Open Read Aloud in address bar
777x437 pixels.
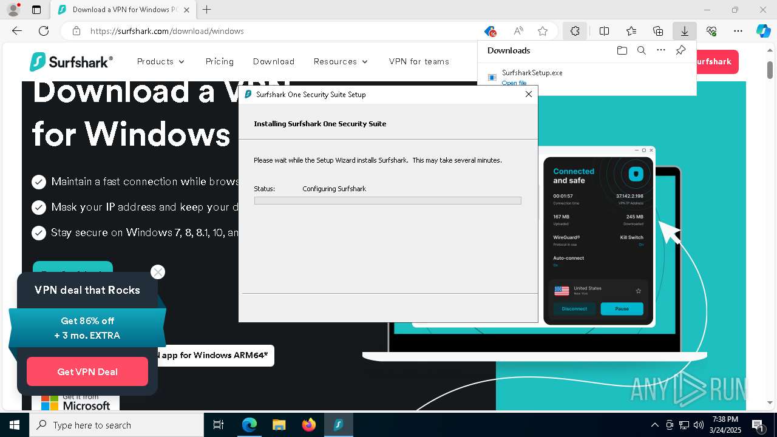pos(518,31)
